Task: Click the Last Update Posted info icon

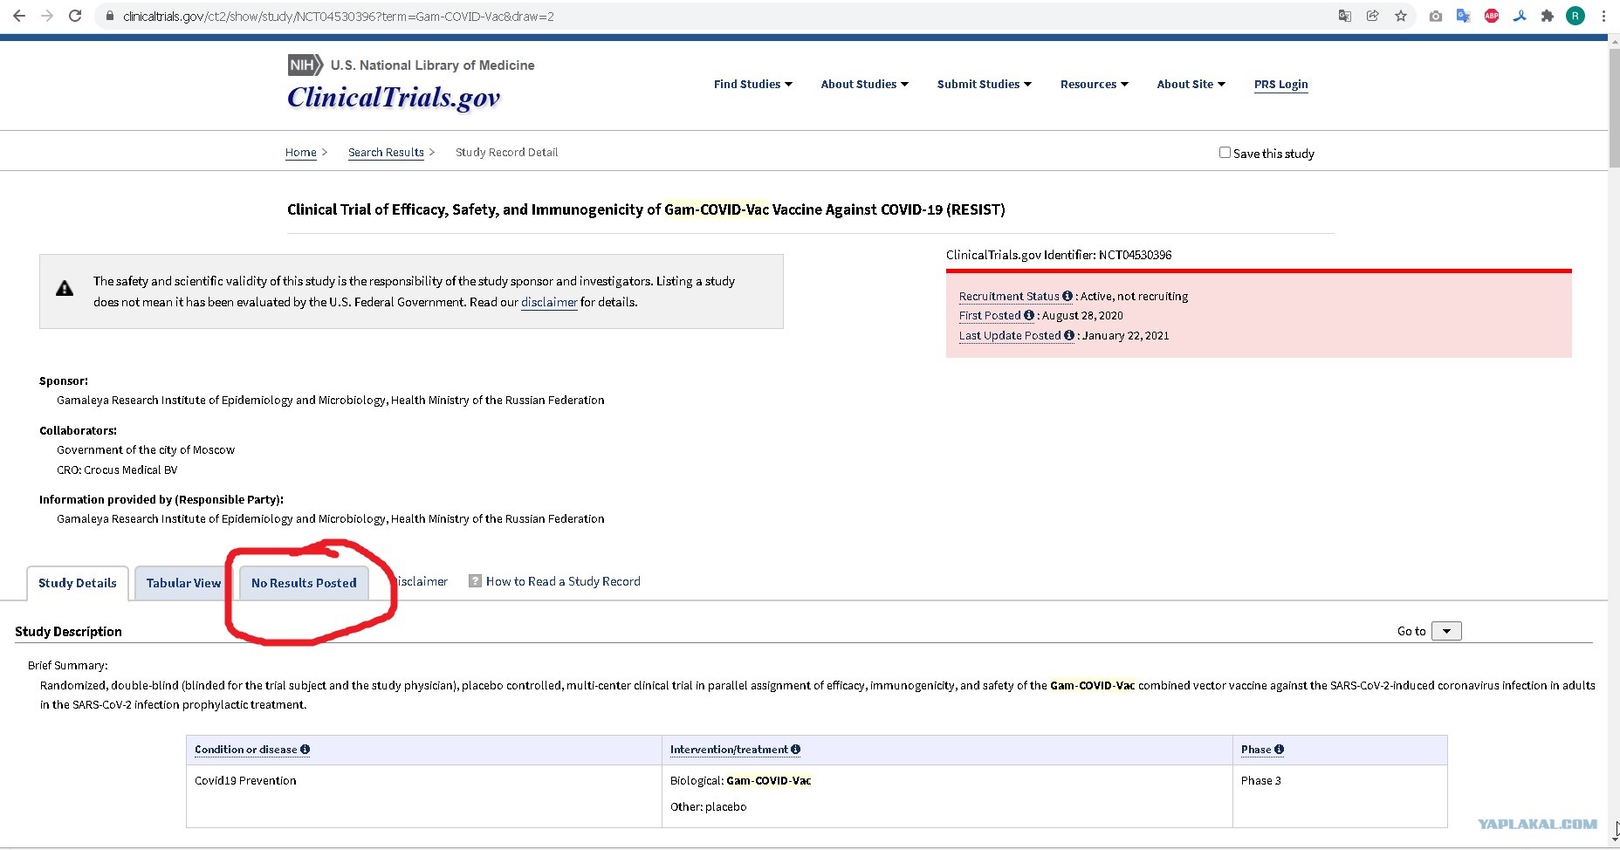Action: pos(1069,335)
